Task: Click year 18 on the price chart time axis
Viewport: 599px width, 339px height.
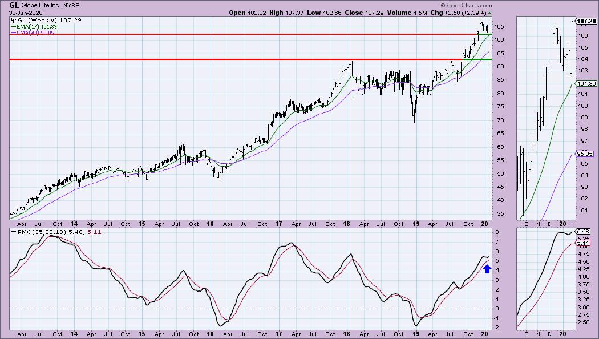Action: 346,224
